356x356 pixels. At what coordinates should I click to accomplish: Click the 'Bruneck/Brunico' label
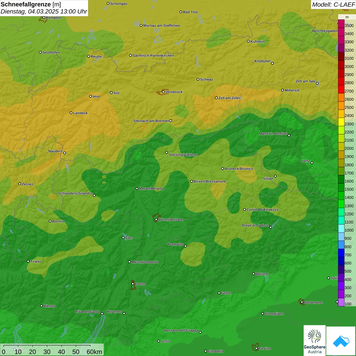pos(239,169)
